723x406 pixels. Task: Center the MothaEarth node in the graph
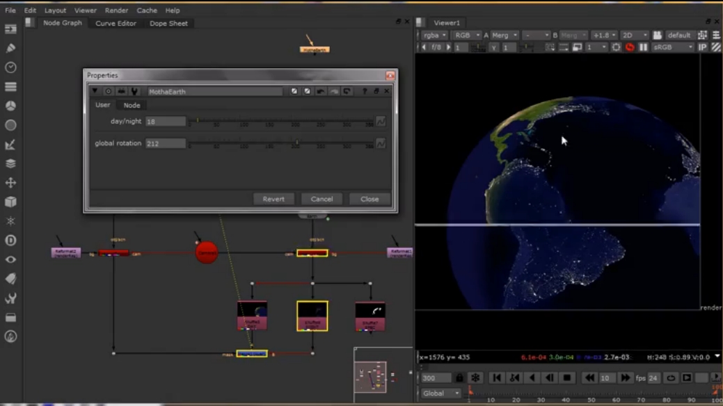tap(109, 91)
